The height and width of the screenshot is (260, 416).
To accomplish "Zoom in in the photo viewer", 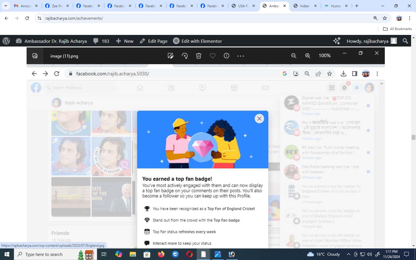I will pos(308,56).
